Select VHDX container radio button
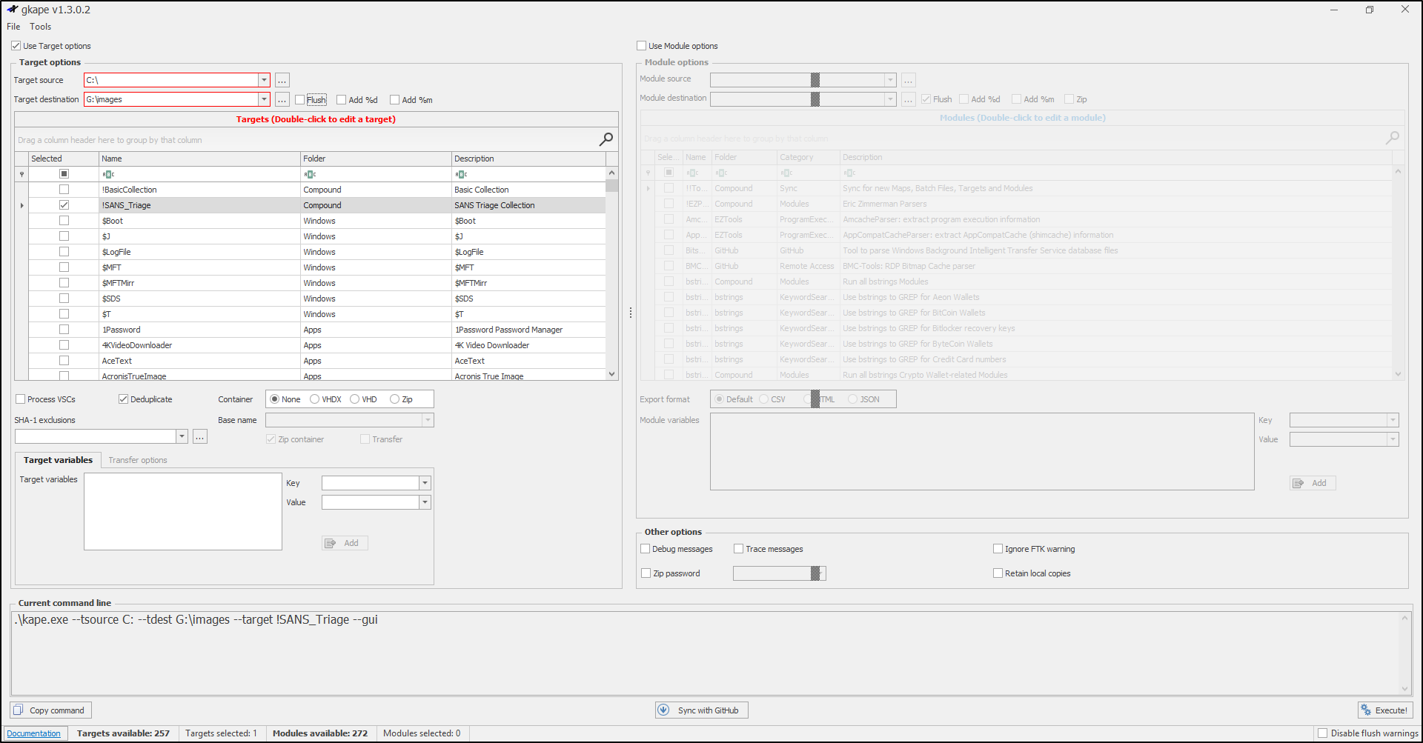This screenshot has height=743, width=1423. tap(314, 399)
